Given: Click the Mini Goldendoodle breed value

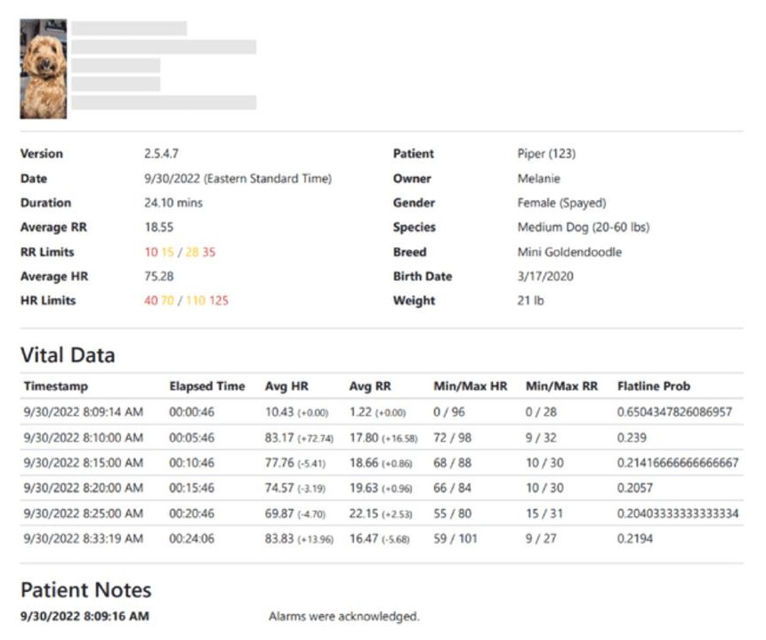Looking at the screenshot, I should tap(569, 252).
